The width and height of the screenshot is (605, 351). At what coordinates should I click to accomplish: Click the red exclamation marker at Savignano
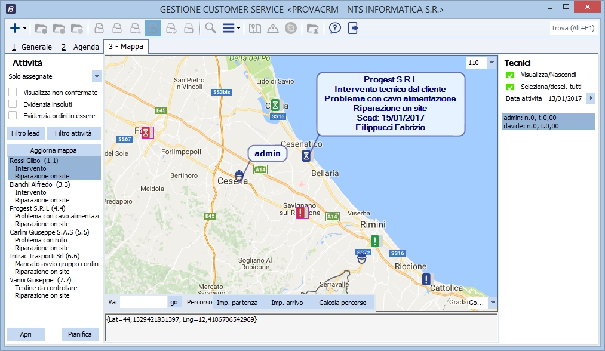[x=300, y=213]
